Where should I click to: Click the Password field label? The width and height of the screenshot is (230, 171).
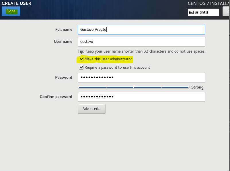point(64,78)
